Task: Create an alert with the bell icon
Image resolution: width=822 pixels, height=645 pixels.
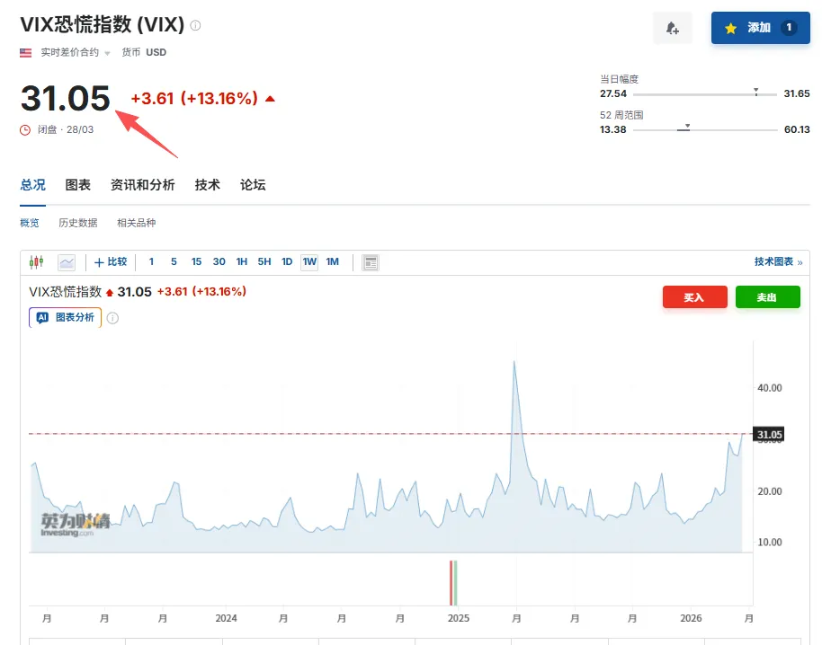Action: click(673, 28)
